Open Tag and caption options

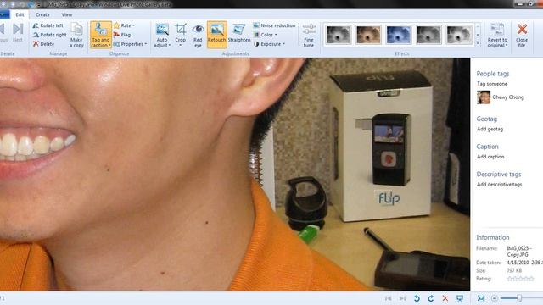point(101,35)
